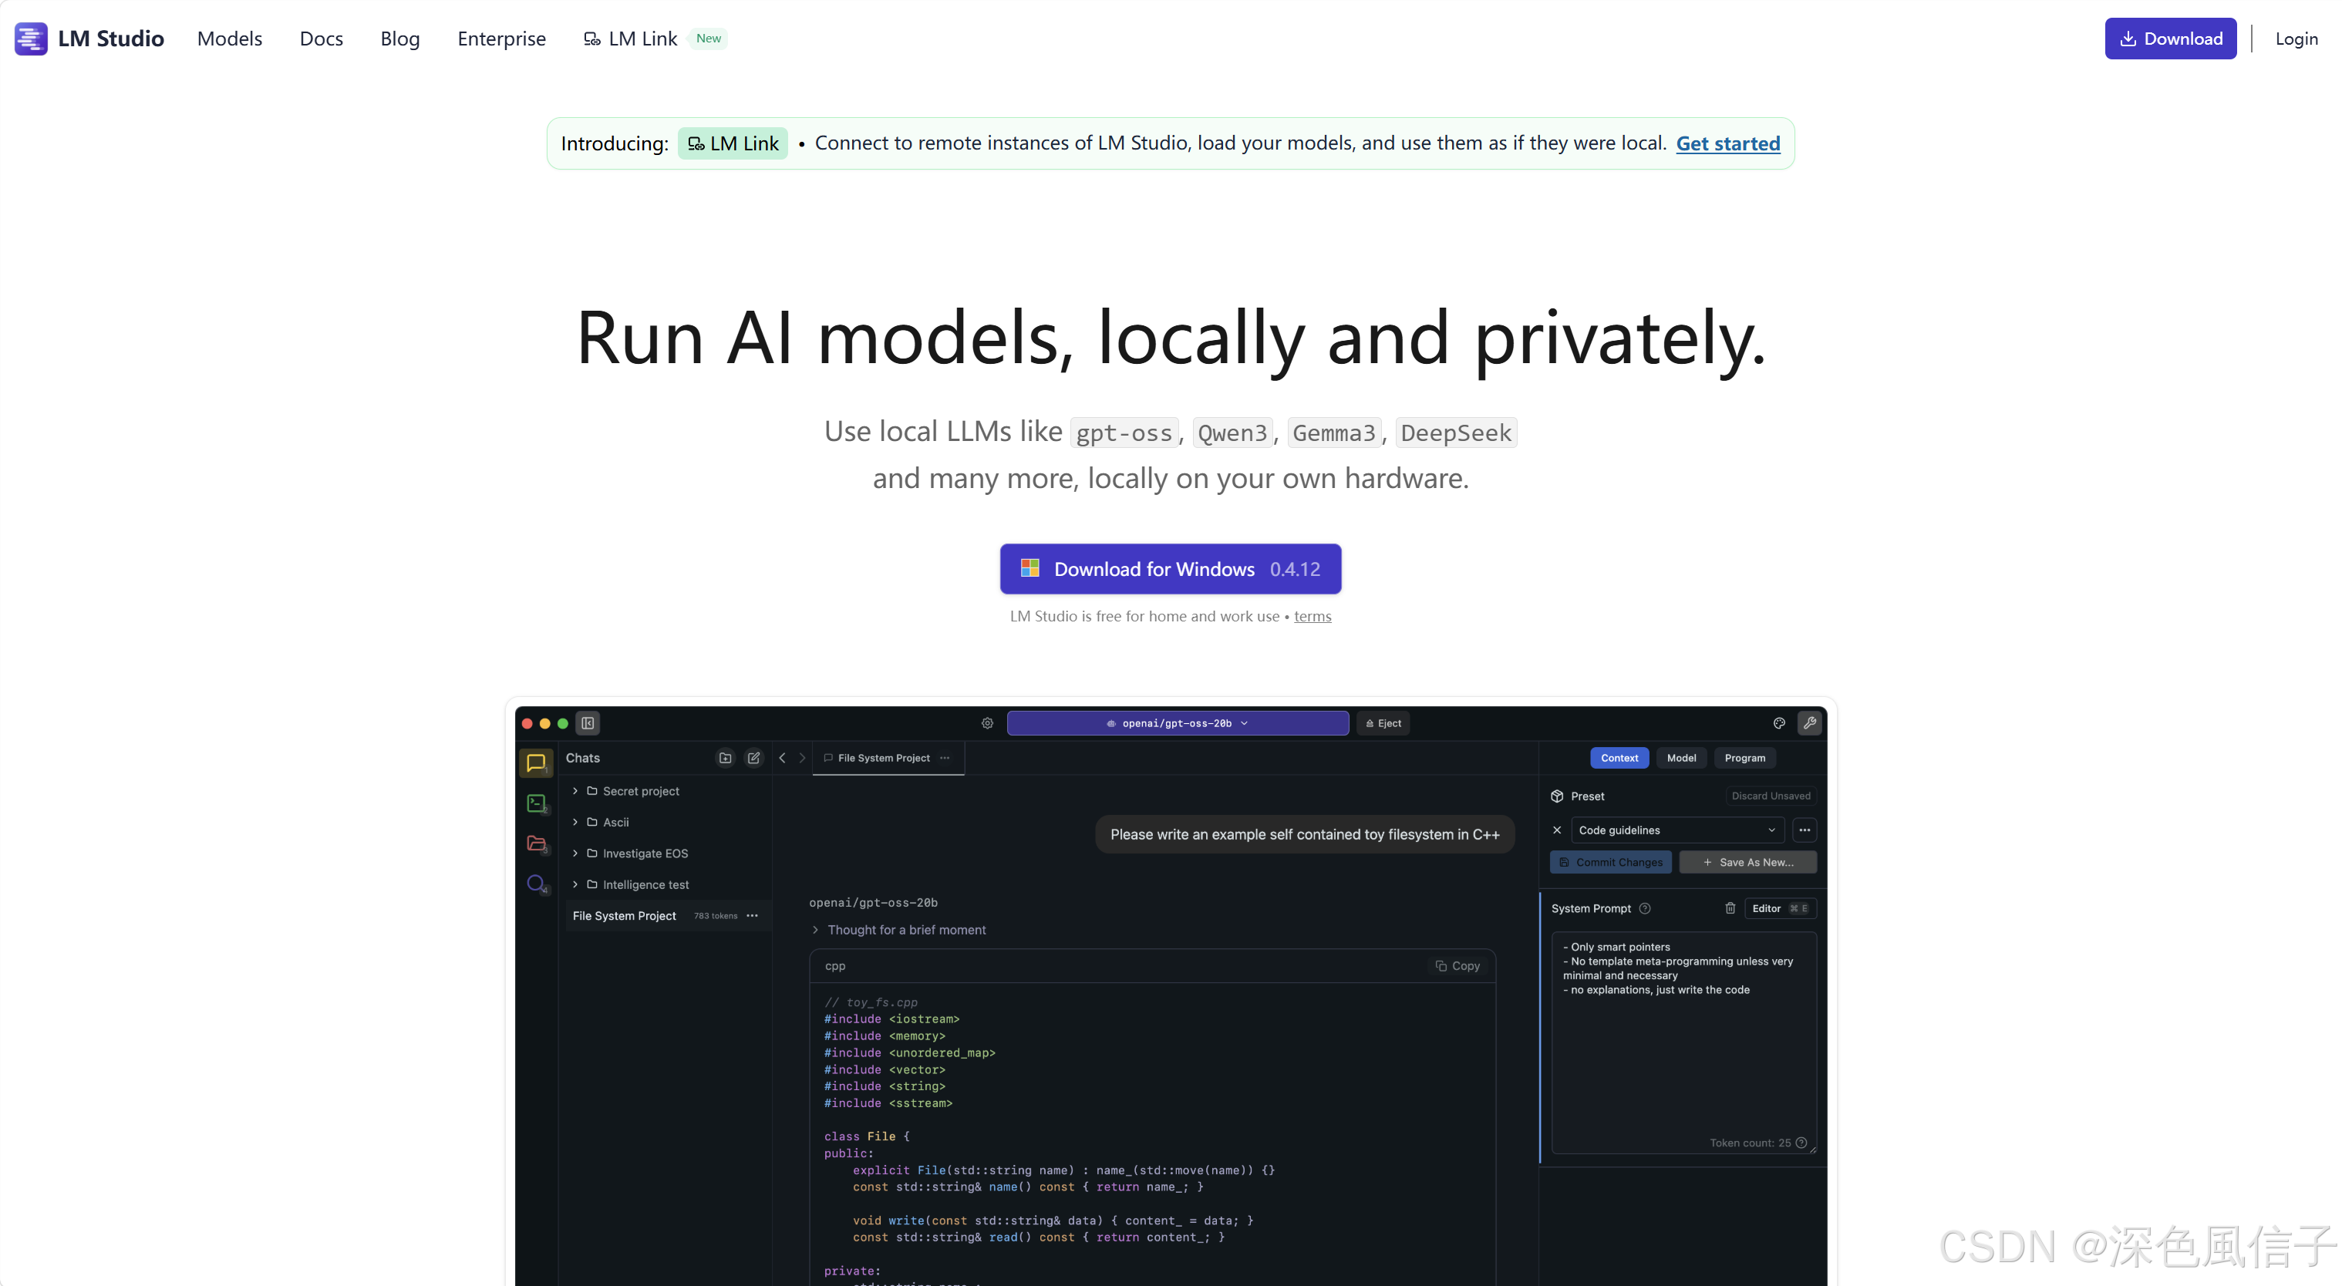Screen dimensions: 2342x1286
Task: Click the Preset cube icon
Action: tap(1556, 796)
